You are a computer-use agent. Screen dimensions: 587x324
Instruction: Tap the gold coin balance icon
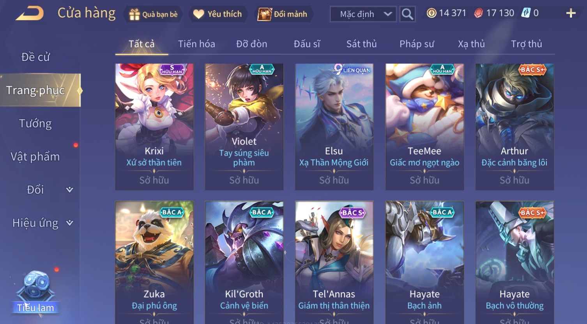point(431,13)
